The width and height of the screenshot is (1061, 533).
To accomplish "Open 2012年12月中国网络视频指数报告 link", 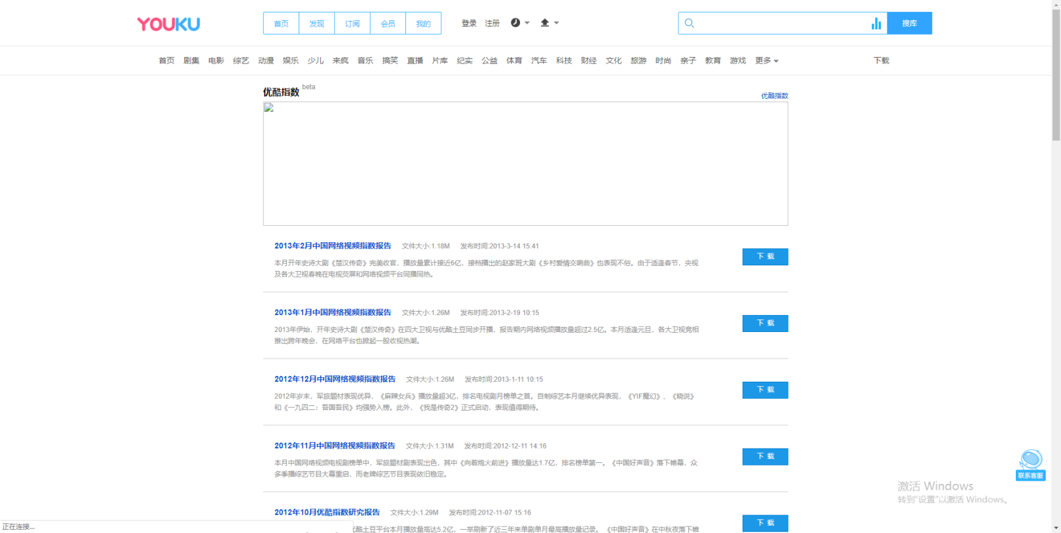I will (335, 379).
